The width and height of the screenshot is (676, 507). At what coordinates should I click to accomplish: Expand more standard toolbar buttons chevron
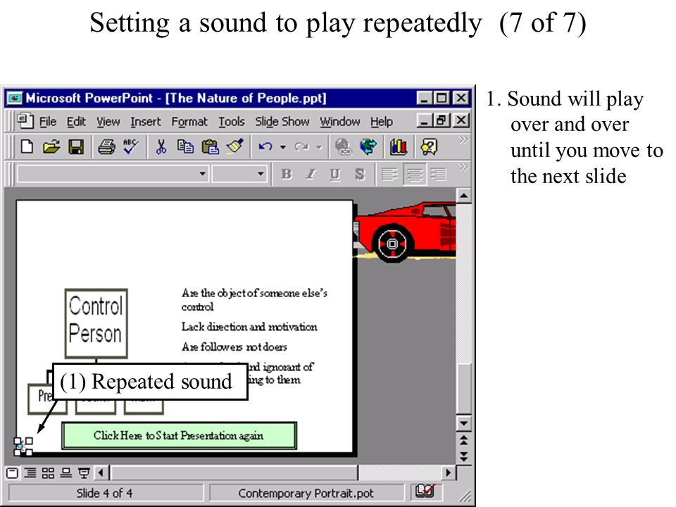coord(463,139)
